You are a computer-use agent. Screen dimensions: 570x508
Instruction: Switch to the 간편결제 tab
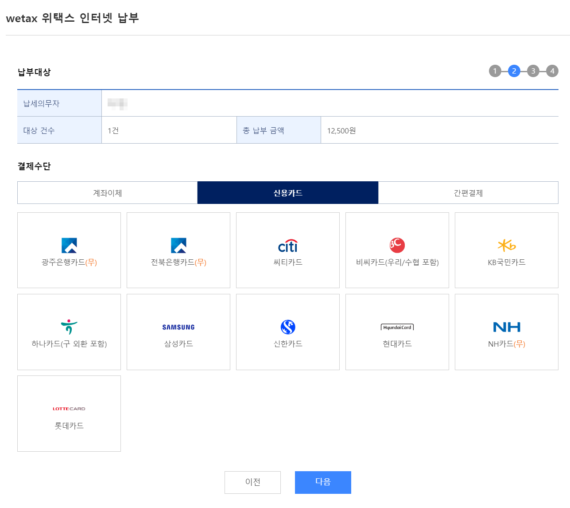(x=469, y=193)
